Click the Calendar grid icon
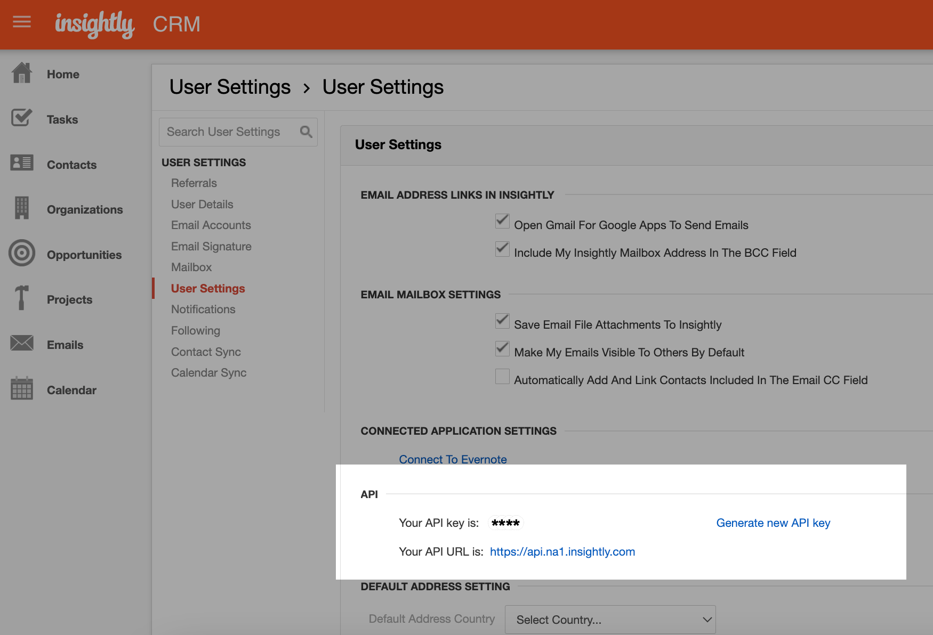This screenshot has width=933, height=635. (22, 388)
